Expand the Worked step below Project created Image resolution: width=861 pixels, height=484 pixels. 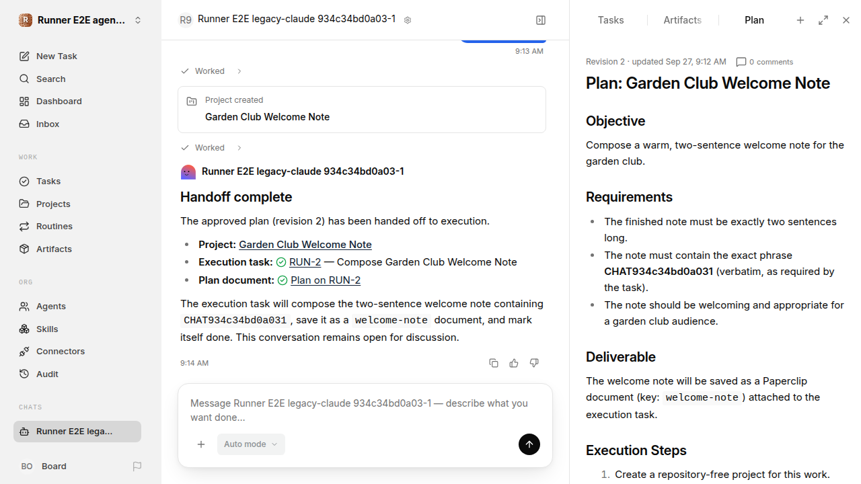[x=212, y=148]
